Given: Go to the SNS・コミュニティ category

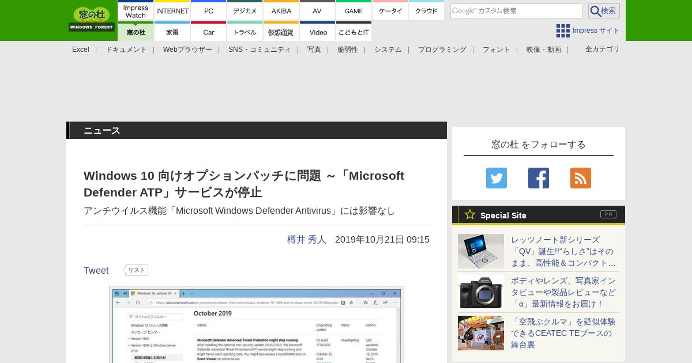Looking at the screenshot, I should [x=259, y=50].
